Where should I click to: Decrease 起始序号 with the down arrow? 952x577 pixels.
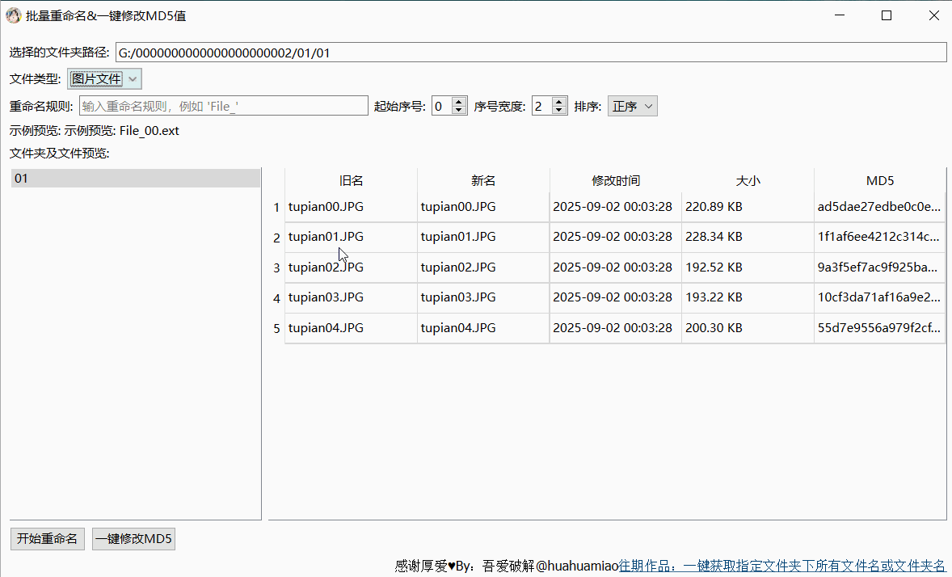tap(460, 109)
